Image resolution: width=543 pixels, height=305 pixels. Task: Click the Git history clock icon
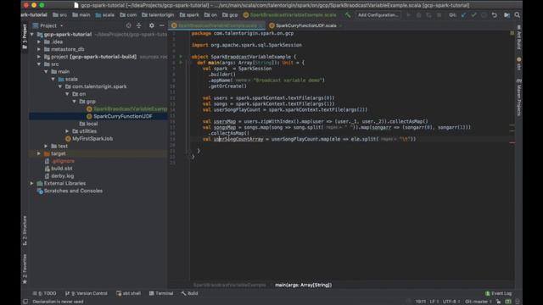pyautogui.click(x=484, y=15)
